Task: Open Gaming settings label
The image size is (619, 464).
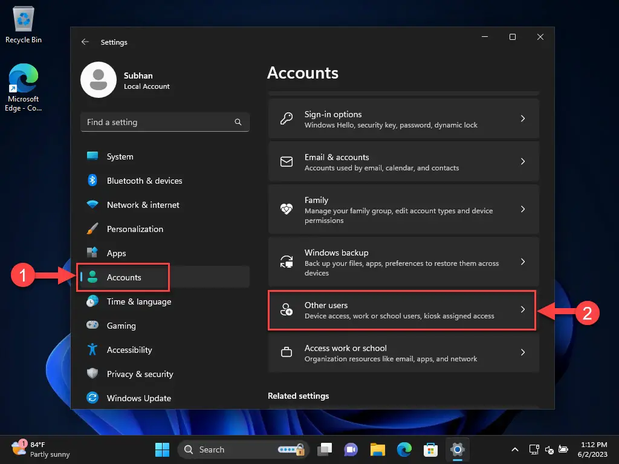Action: point(121,326)
